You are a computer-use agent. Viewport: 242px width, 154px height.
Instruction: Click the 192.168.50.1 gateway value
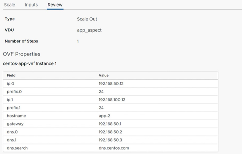tap(110, 124)
